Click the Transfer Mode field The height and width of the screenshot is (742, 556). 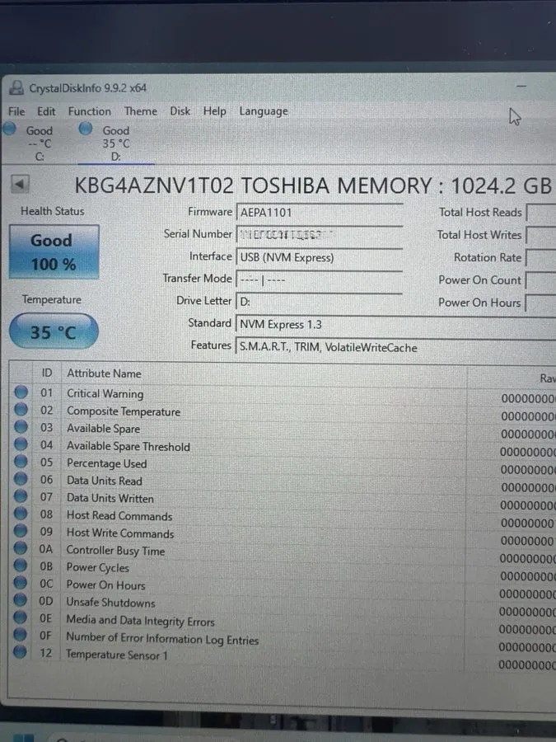(319, 279)
